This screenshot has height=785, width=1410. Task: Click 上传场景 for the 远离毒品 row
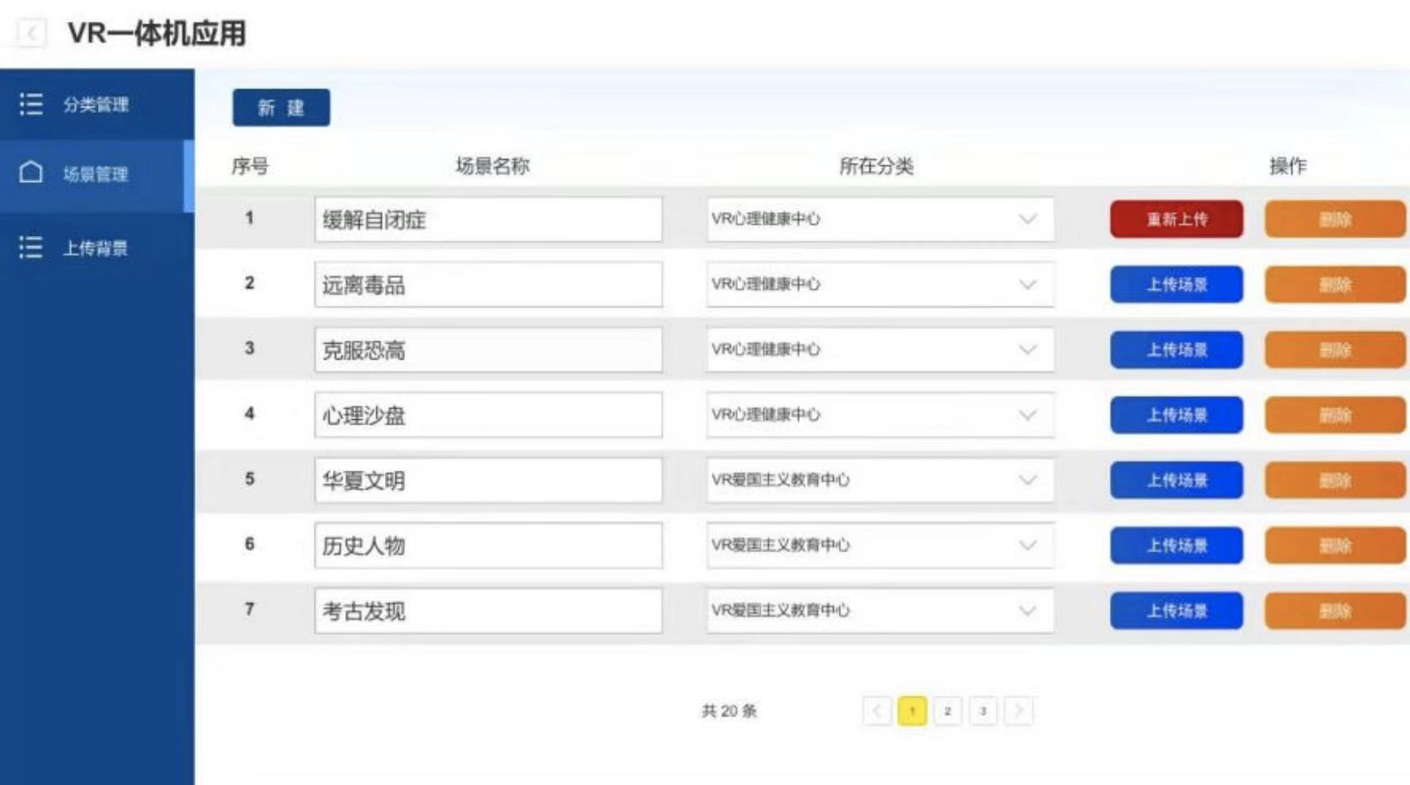tap(1176, 284)
